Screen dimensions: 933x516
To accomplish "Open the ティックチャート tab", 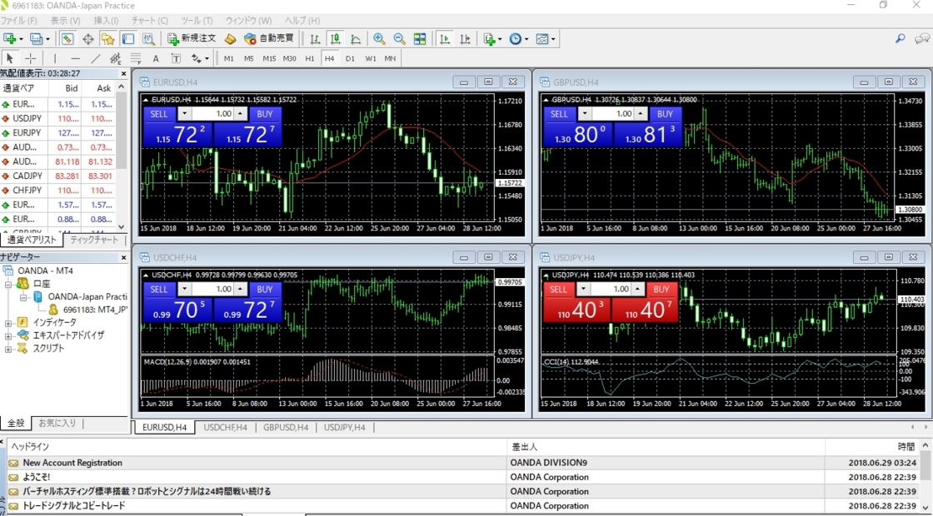I will pos(94,241).
